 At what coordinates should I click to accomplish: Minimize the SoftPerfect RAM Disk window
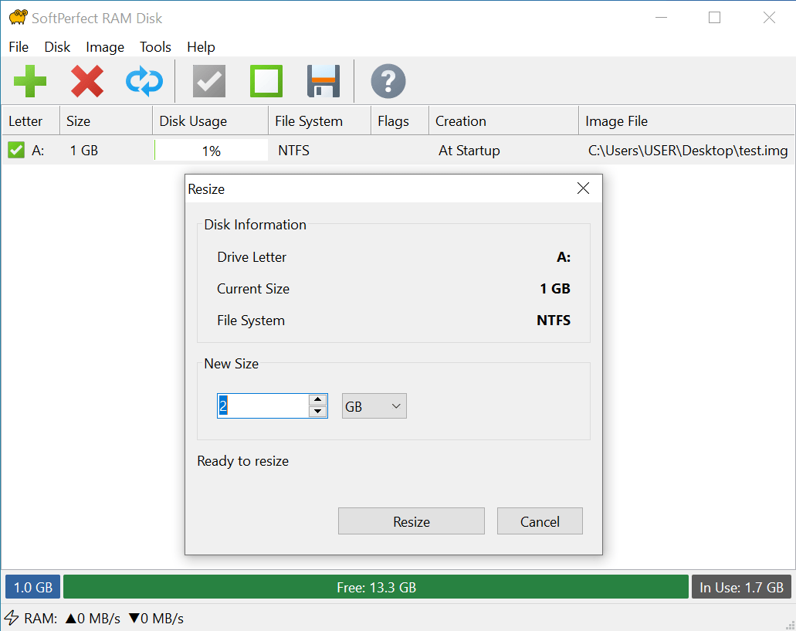coord(661,18)
